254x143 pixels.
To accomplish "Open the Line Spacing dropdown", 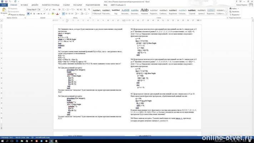I will pyautogui.click(x=76, y=14).
